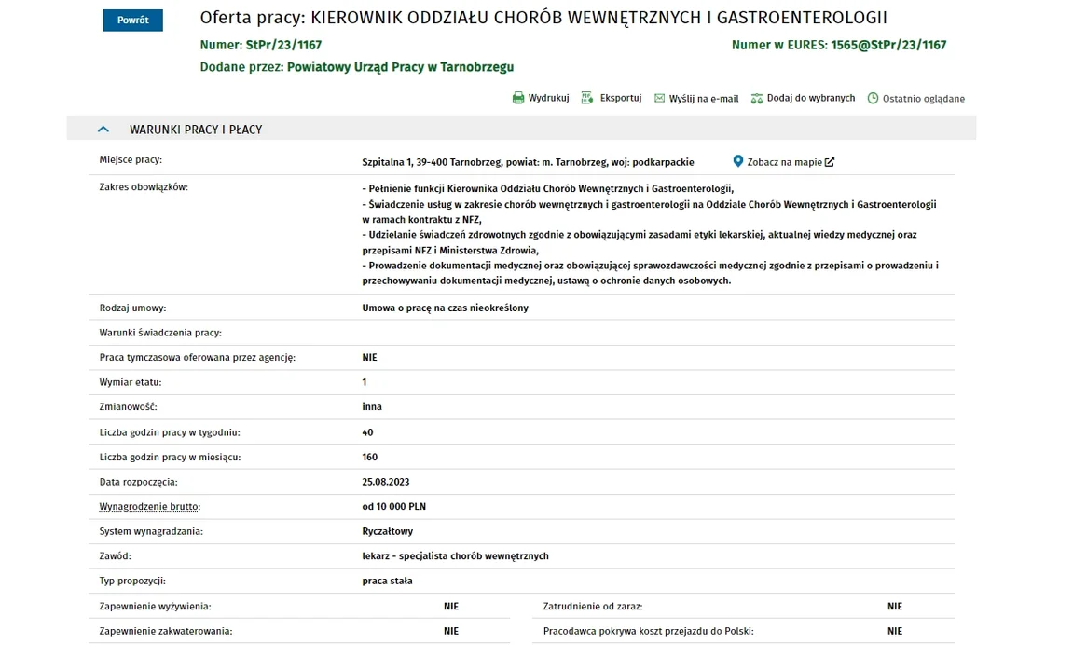Click the envelope icon for Wyślij na e-mail
This screenshot has width=1073, height=671.
[659, 99]
